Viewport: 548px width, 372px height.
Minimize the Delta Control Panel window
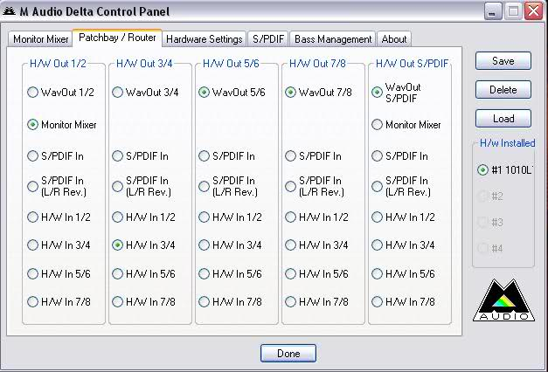pyautogui.click(x=493, y=11)
